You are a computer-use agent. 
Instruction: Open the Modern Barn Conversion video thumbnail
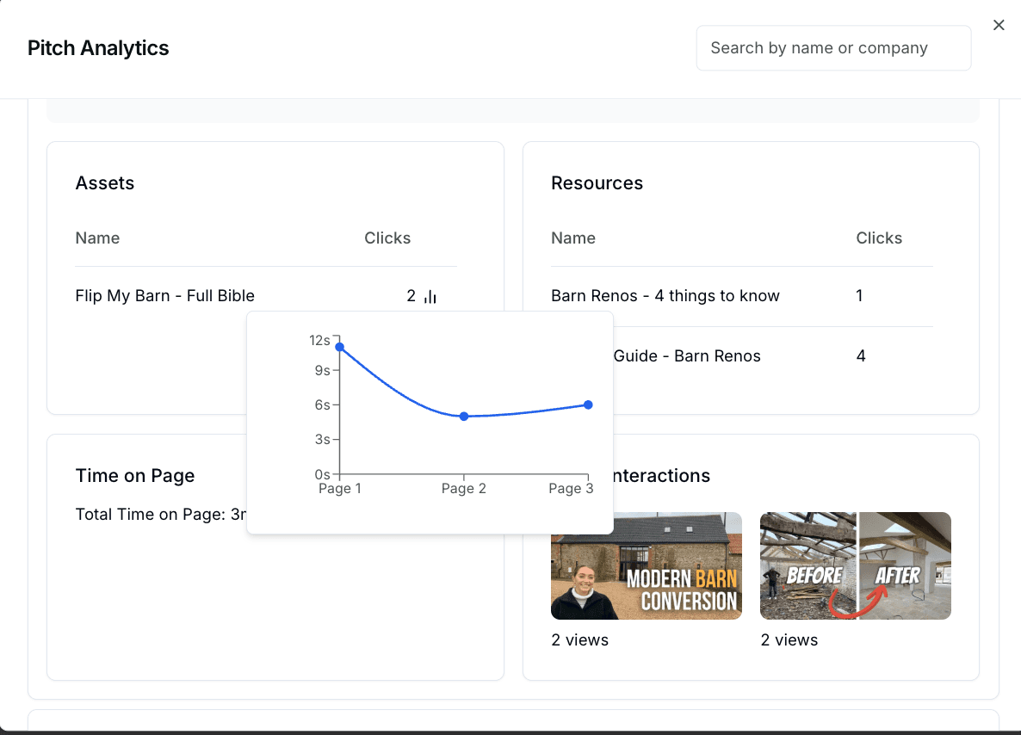pyautogui.click(x=646, y=565)
